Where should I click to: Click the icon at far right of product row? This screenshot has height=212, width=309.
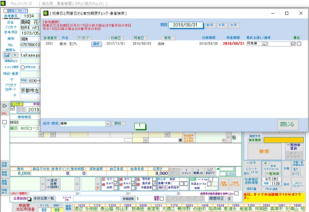tap(234, 137)
